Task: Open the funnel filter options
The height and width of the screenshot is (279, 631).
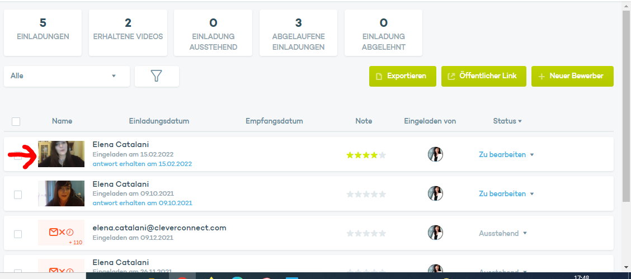Action: point(157,76)
